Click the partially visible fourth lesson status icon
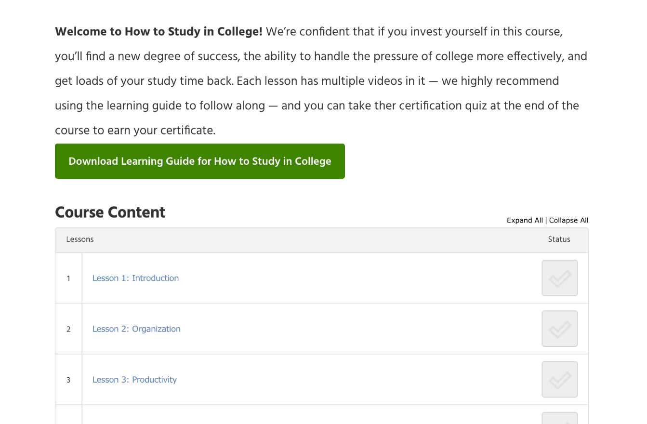647x424 pixels. tap(559, 418)
